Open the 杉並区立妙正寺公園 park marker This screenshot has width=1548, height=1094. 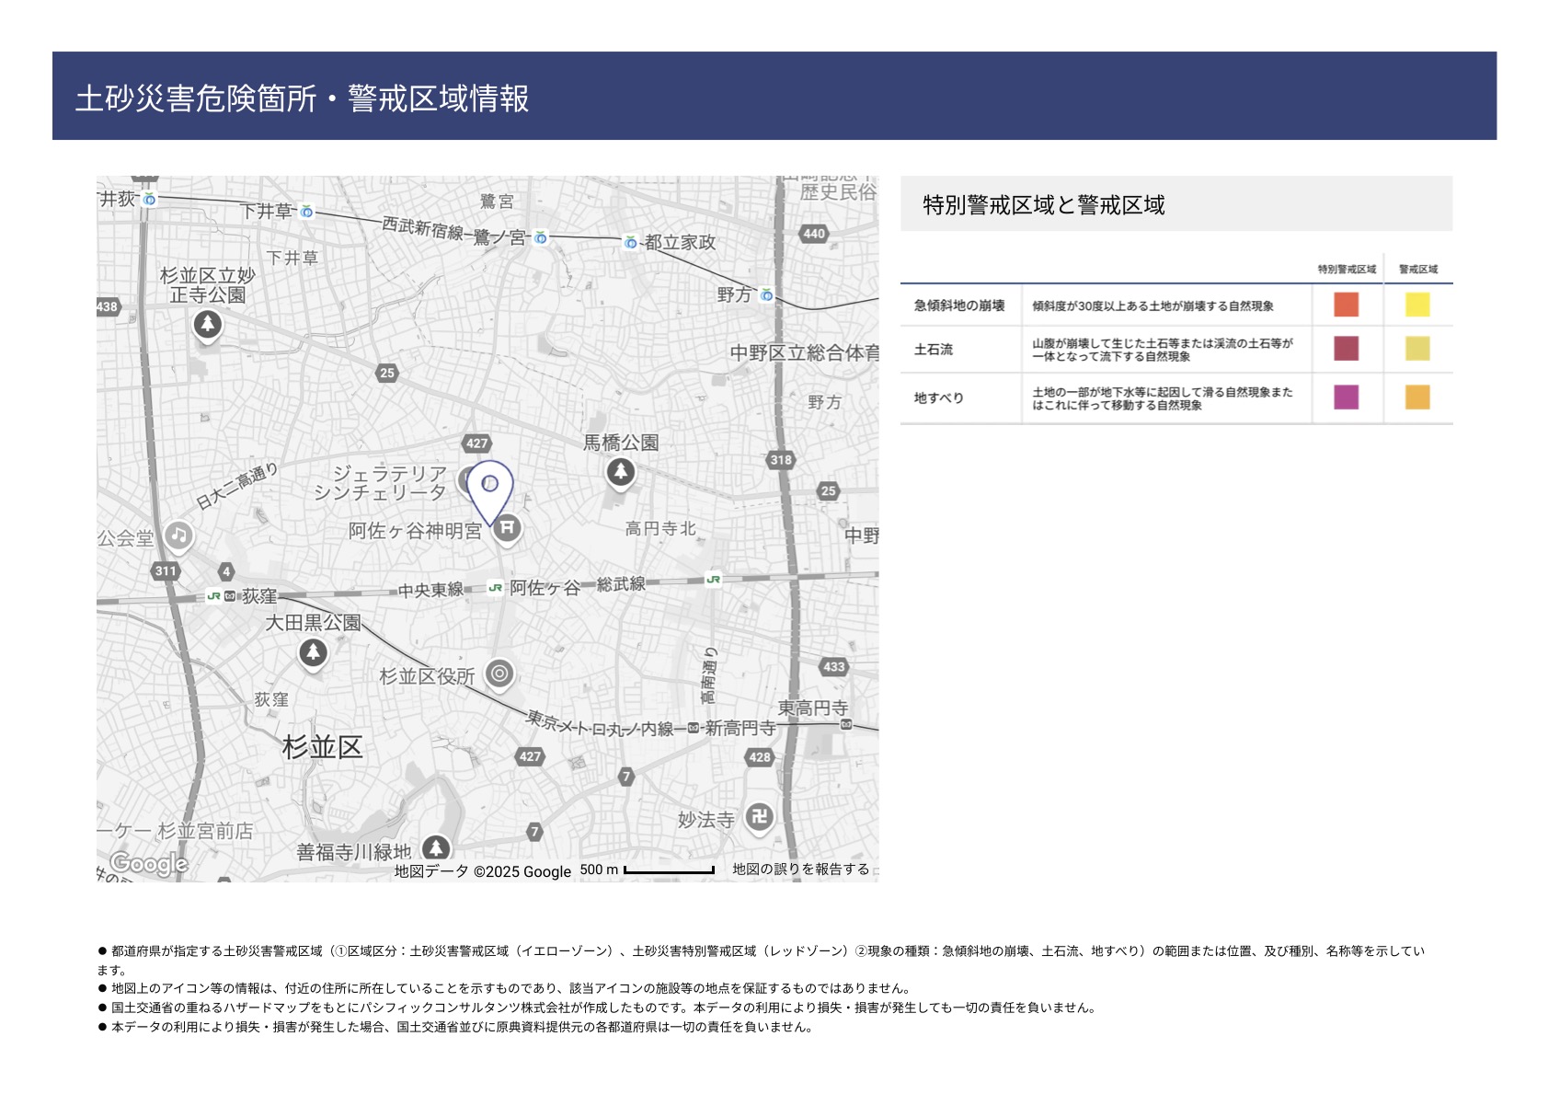207,324
